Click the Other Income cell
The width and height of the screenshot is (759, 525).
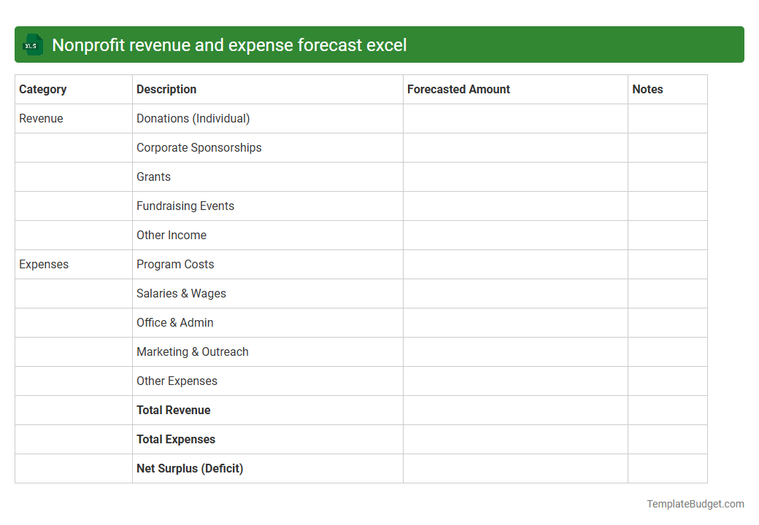coord(172,235)
